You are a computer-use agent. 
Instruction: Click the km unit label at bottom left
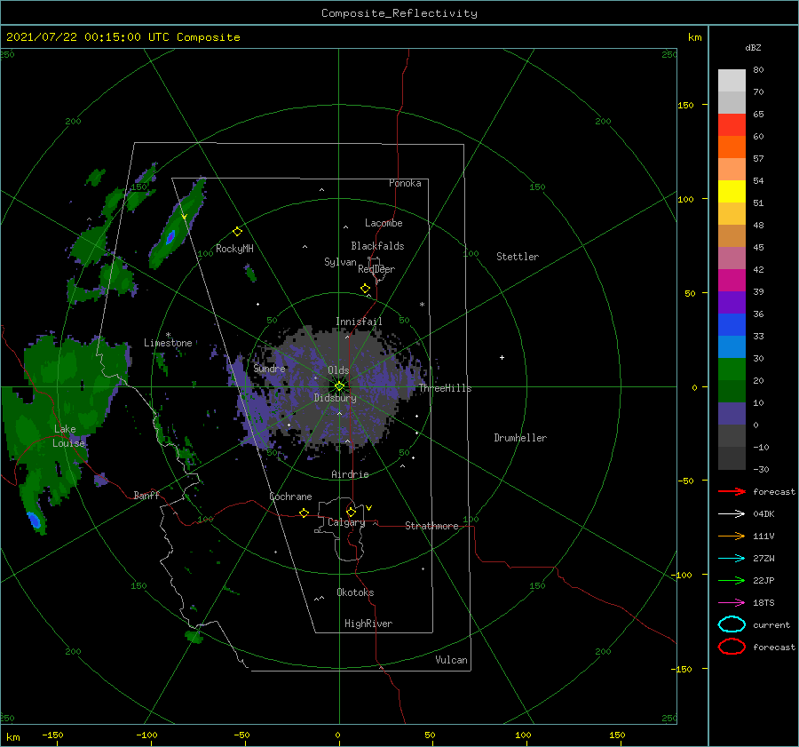click(x=13, y=737)
